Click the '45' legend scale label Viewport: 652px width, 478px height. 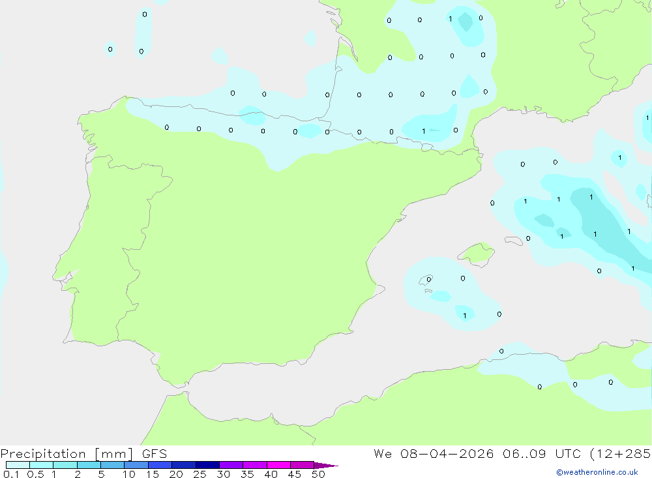(295, 474)
